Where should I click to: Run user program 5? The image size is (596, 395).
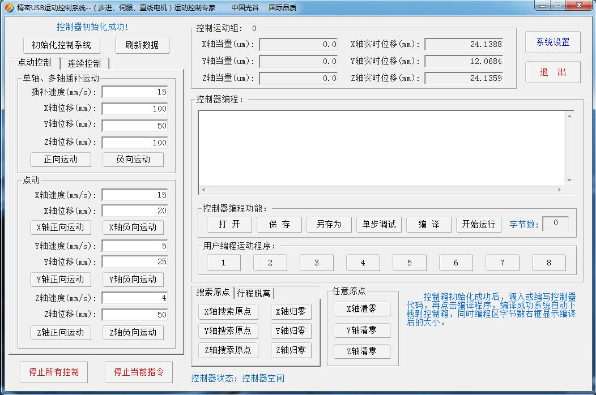coord(410,263)
